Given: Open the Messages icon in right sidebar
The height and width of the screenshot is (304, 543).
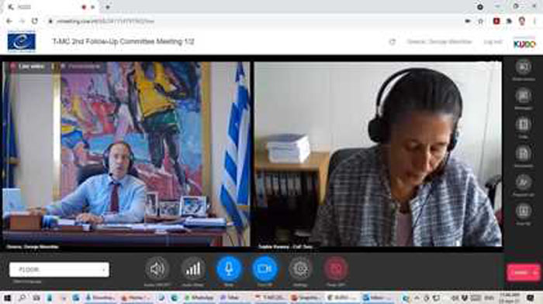Looking at the screenshot, I should point(524,96).
